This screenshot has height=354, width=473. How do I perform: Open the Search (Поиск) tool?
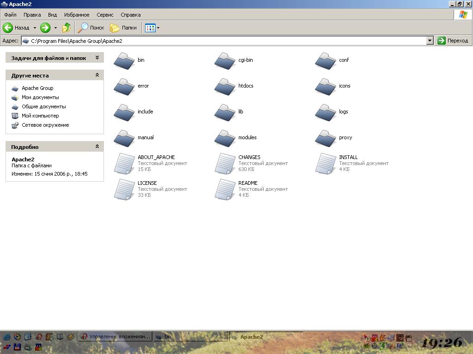(x=91, y=28)
